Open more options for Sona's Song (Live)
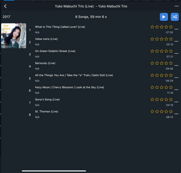Screen dimensions: 181x173 click(x=176, y=102)
